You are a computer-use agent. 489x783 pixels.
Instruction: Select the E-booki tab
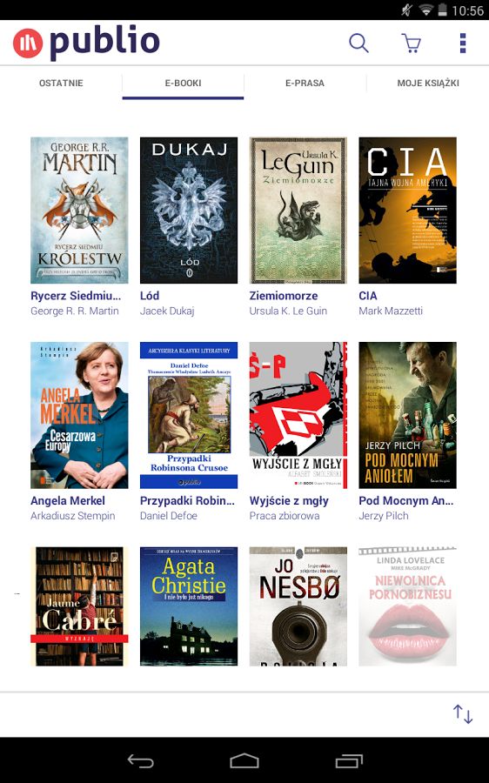(183, 83)
